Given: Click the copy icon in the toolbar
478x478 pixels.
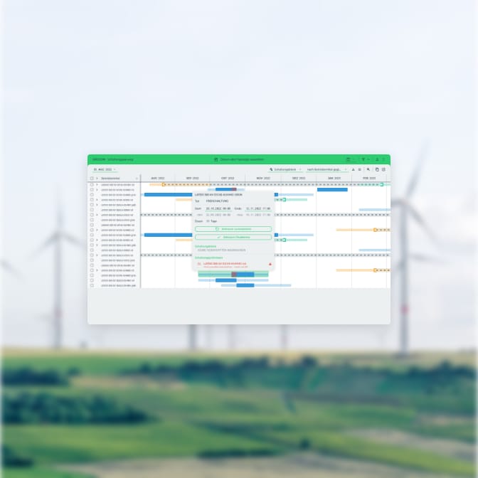Looking at the screenshot, I should tap(376, 170).
